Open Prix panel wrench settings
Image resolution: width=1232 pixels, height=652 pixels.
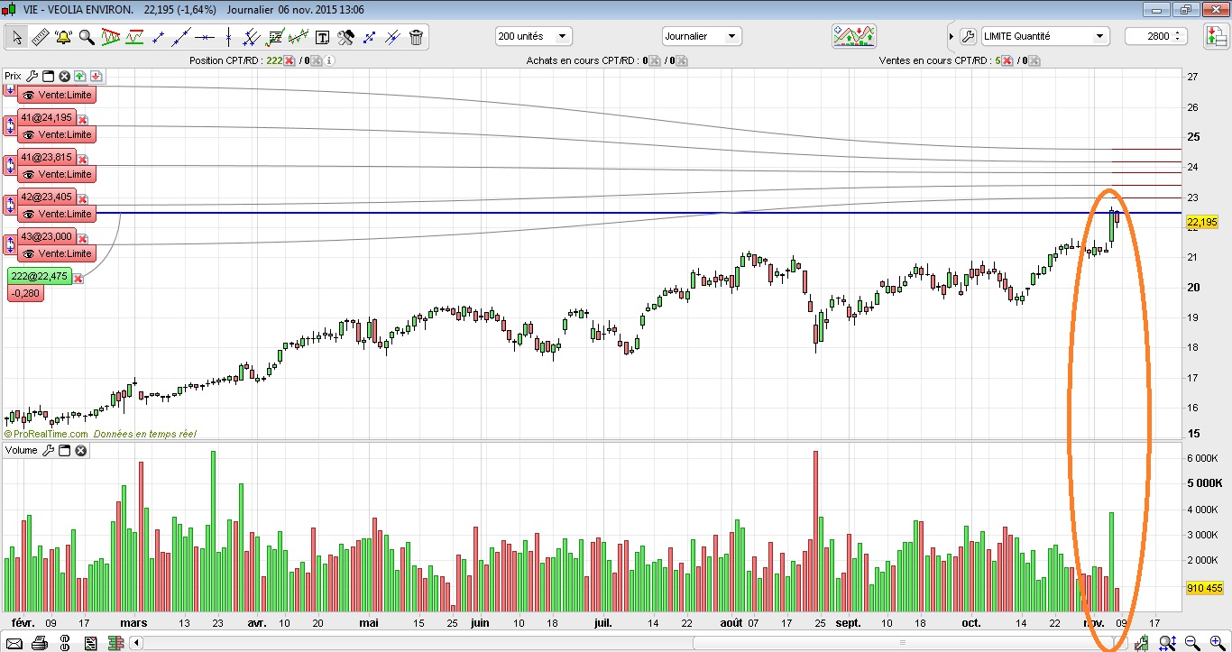32,77
